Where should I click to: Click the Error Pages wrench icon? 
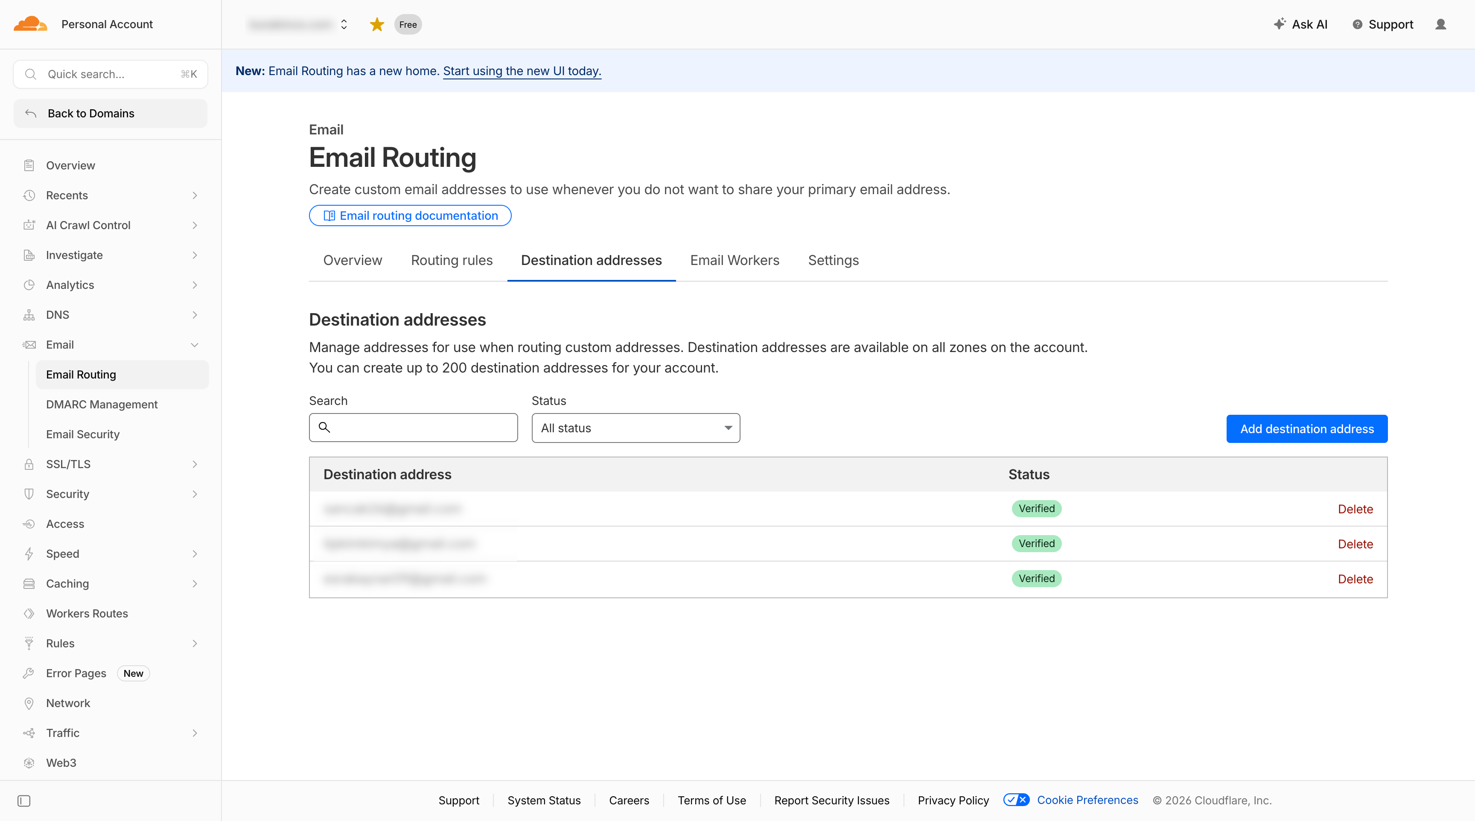[29, 673]
